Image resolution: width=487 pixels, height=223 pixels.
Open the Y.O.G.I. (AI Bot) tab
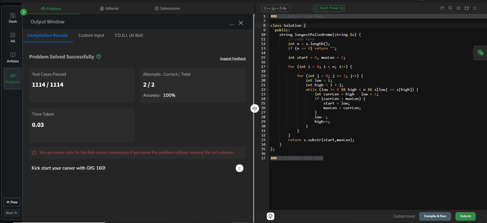129,36
